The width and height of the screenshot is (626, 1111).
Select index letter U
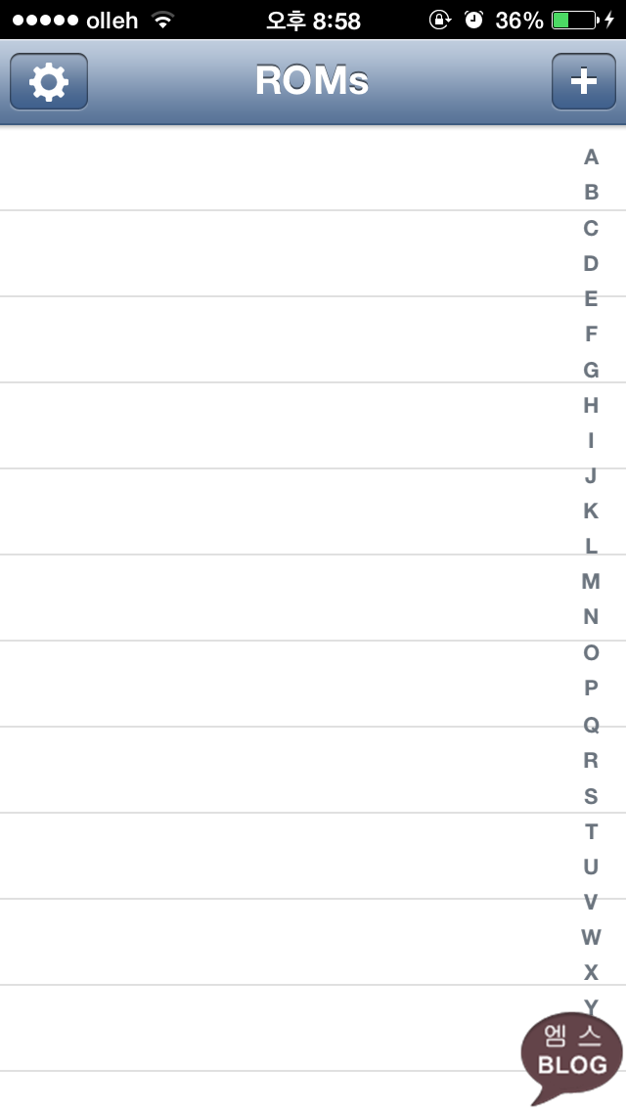[591, 867]
